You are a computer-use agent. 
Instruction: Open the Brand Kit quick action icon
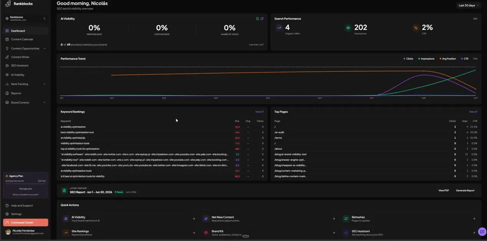(206, 233)
